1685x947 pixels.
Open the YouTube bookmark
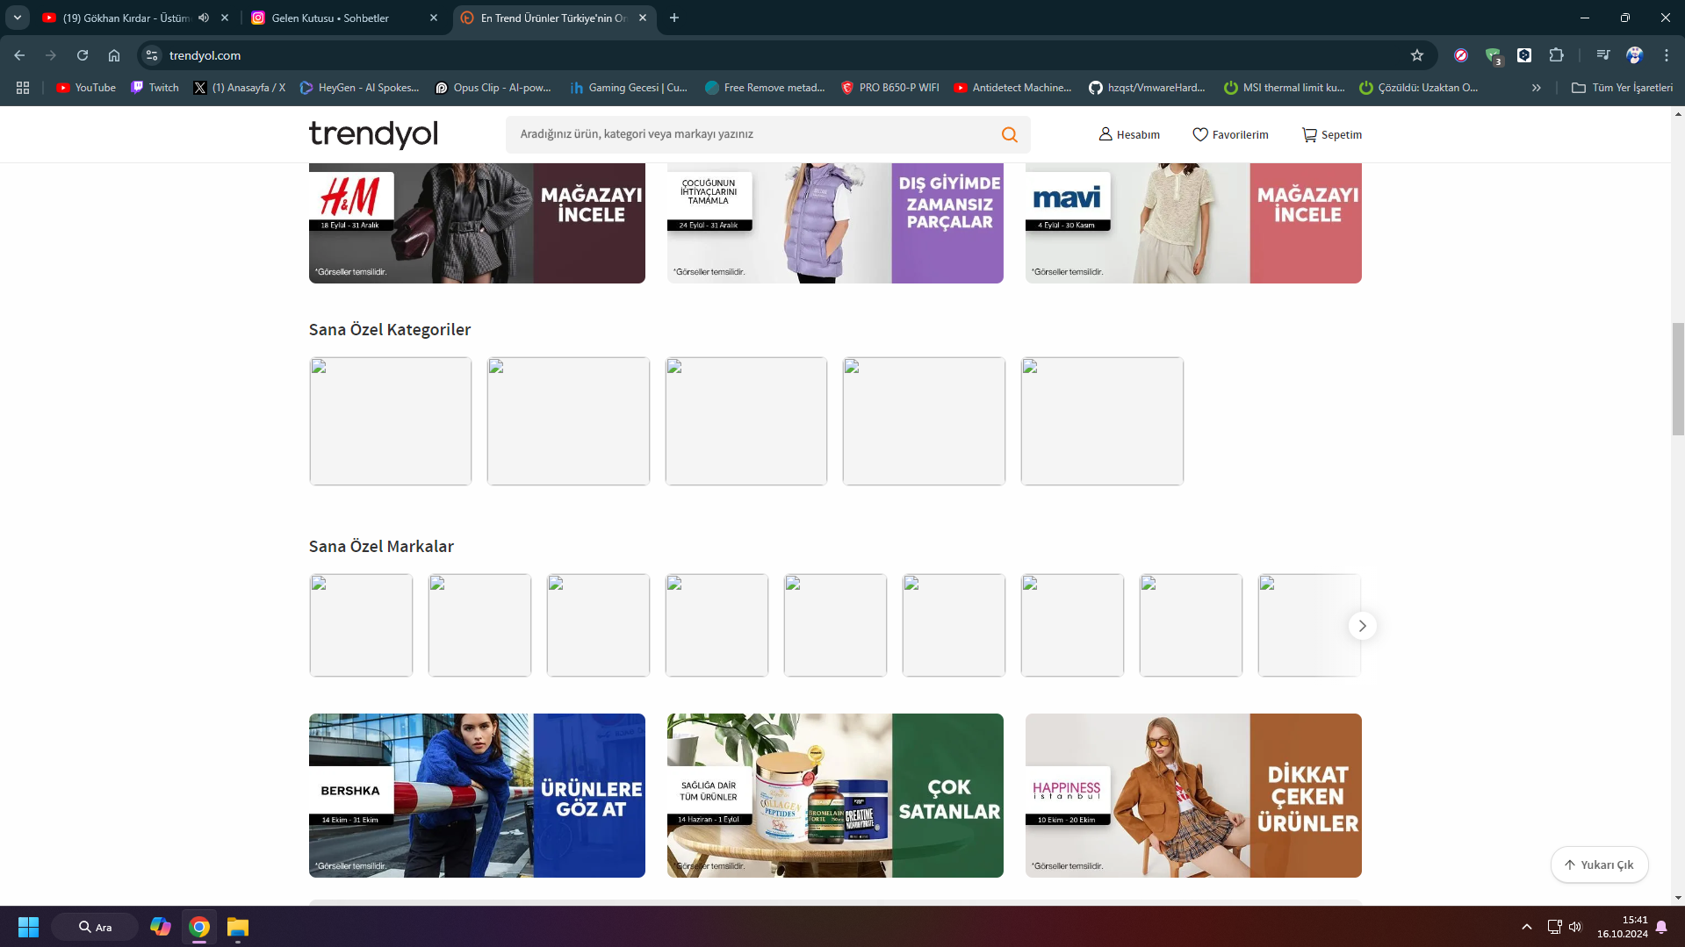point(86,88)
